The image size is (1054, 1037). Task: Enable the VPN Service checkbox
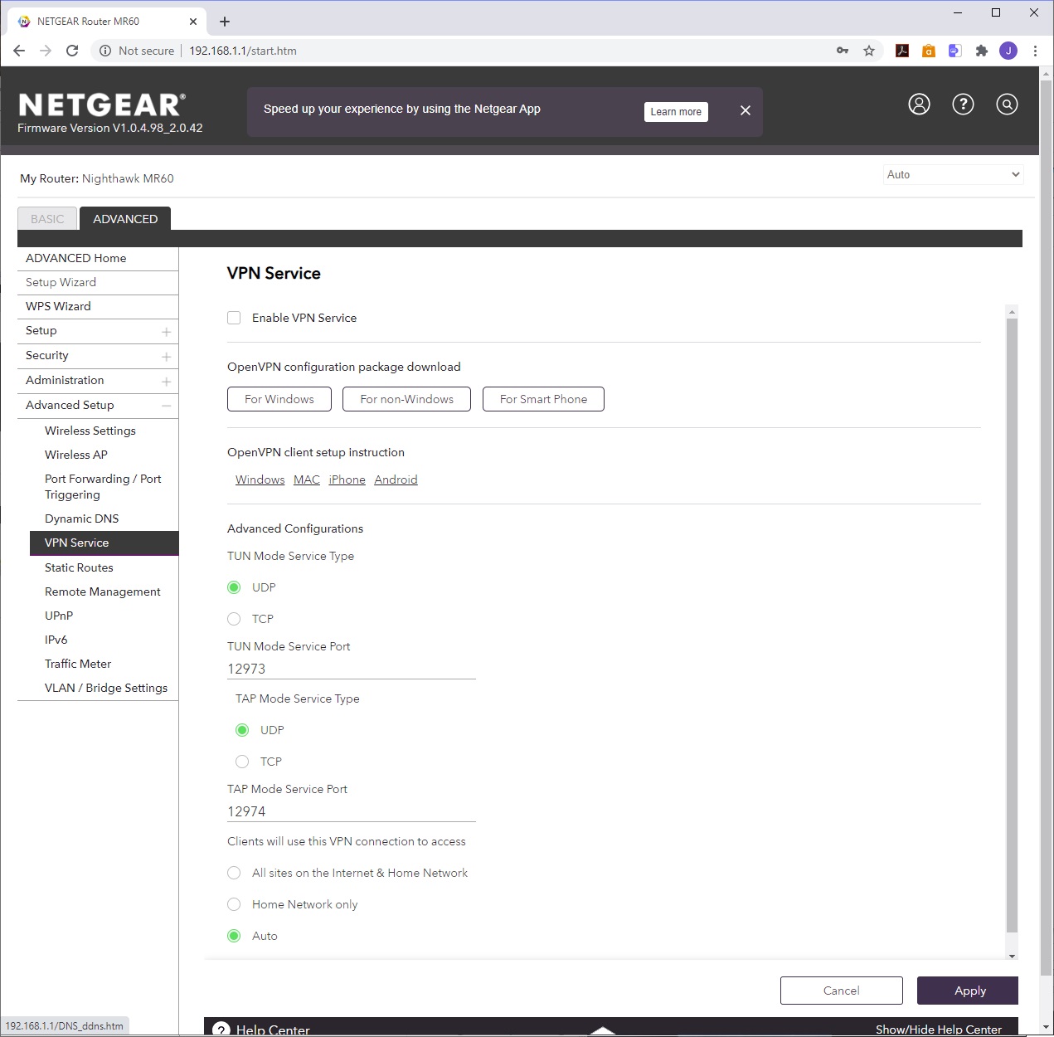click(234, 318)
